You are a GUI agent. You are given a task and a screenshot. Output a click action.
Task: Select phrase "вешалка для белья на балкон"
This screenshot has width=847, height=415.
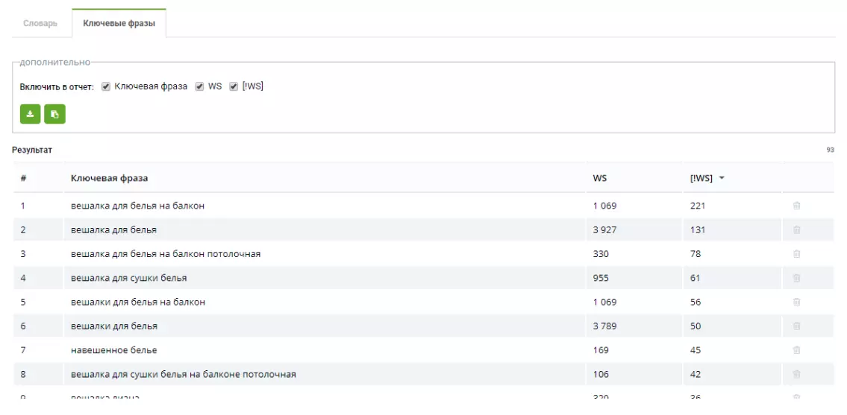138,206
